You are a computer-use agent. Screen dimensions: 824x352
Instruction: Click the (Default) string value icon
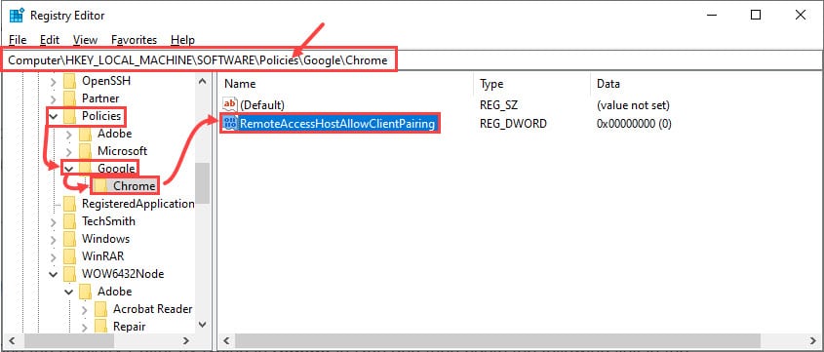click(x=230, y=104)
